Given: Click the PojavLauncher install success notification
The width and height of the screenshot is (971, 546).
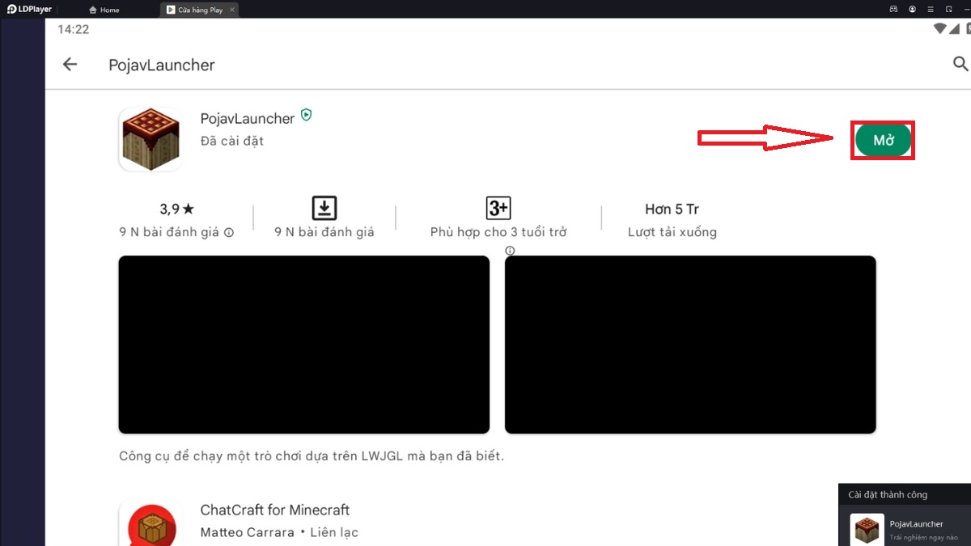Looking at the screenshot, I should point(905,528).
